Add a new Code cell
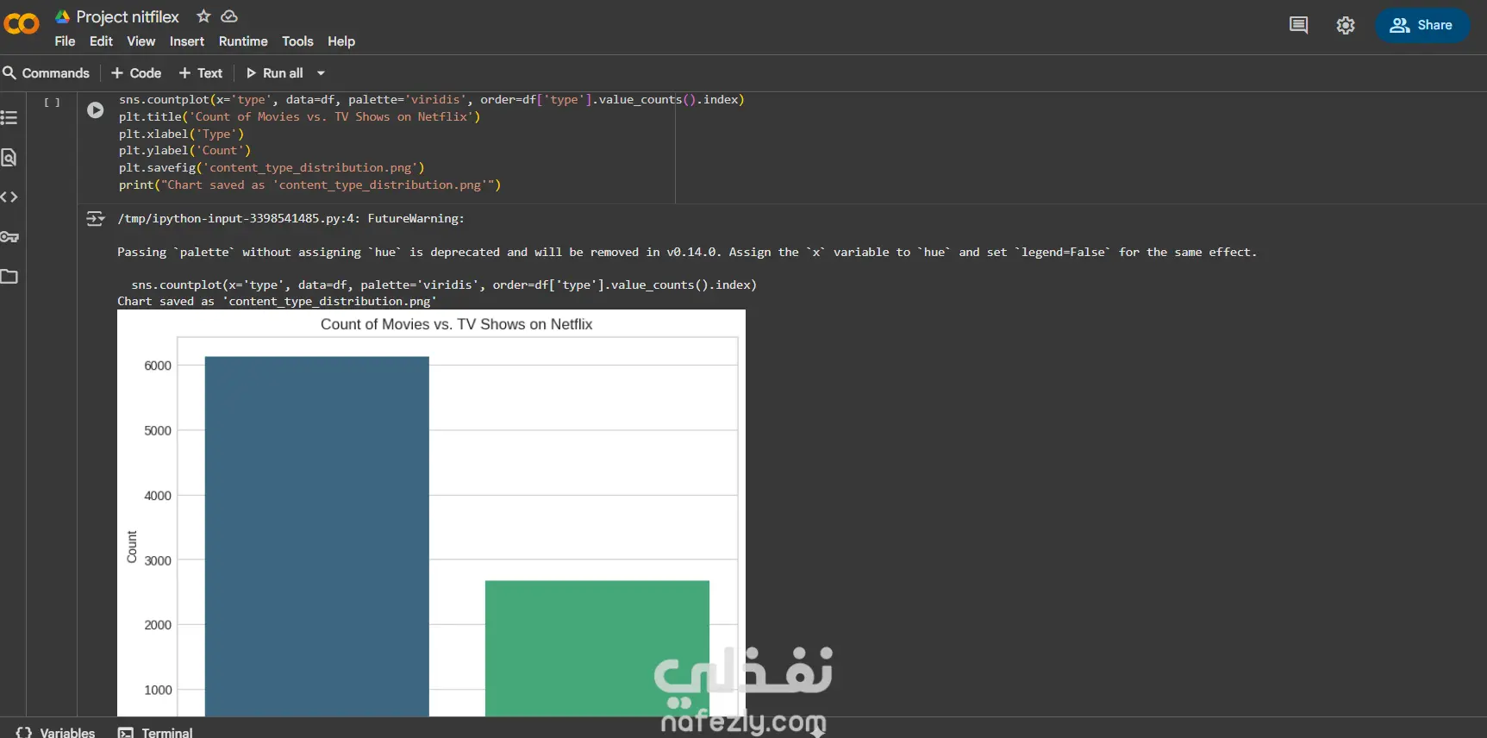Image resolution: width=1487 pixels, height=738 pixels. coord(136,73)
